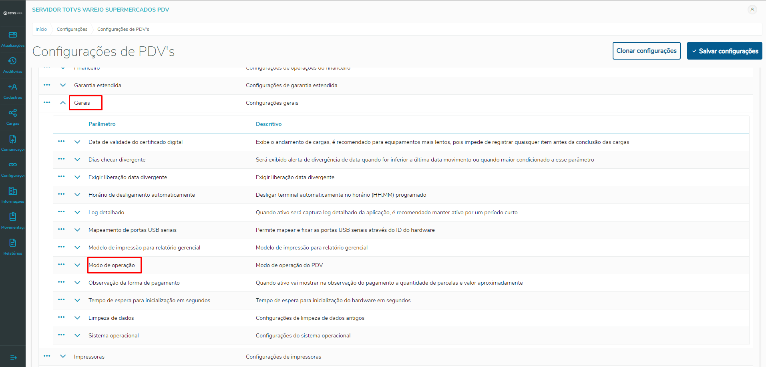Expand the sidebar menu toggle

pos(13,358)
